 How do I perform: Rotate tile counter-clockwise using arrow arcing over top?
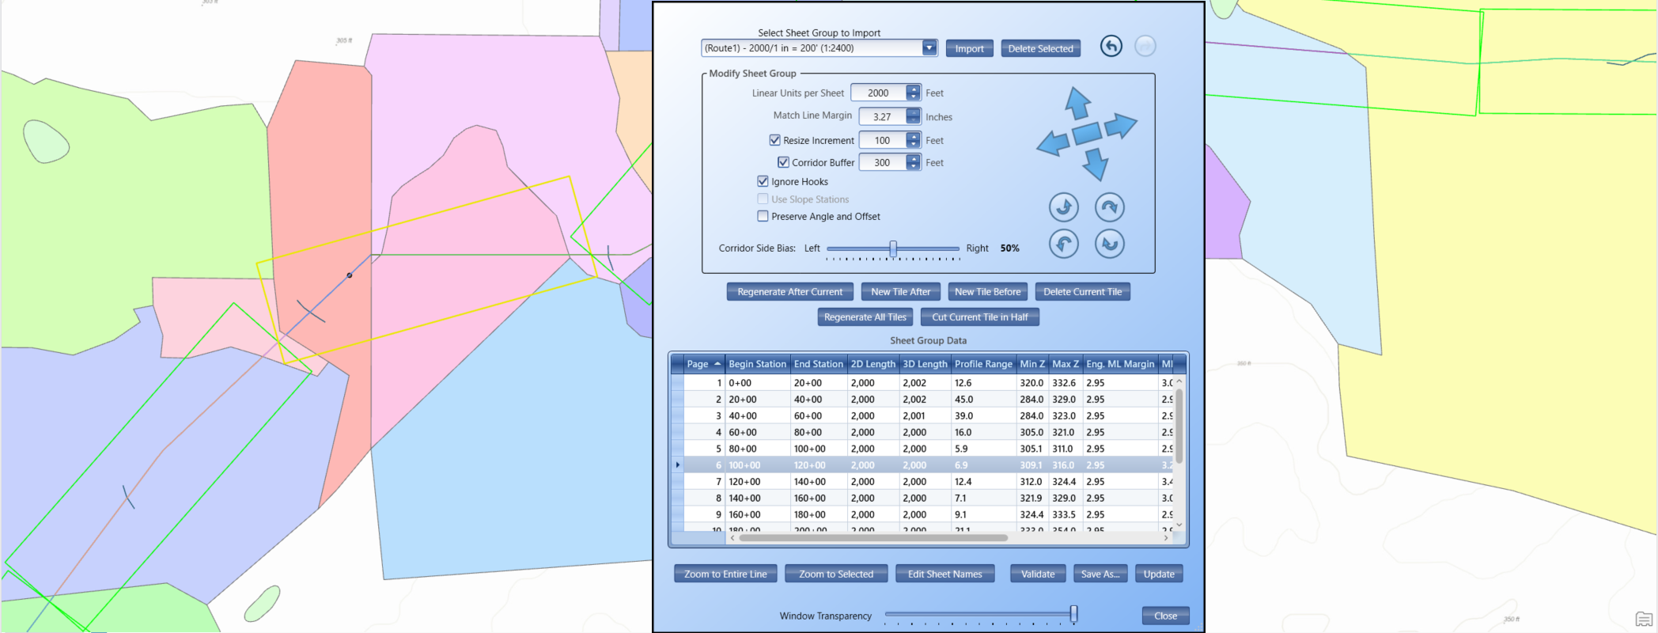[1064, 244]
